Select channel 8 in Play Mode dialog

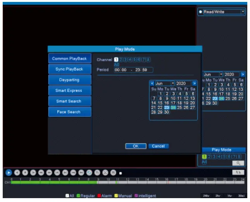(148, 60)
